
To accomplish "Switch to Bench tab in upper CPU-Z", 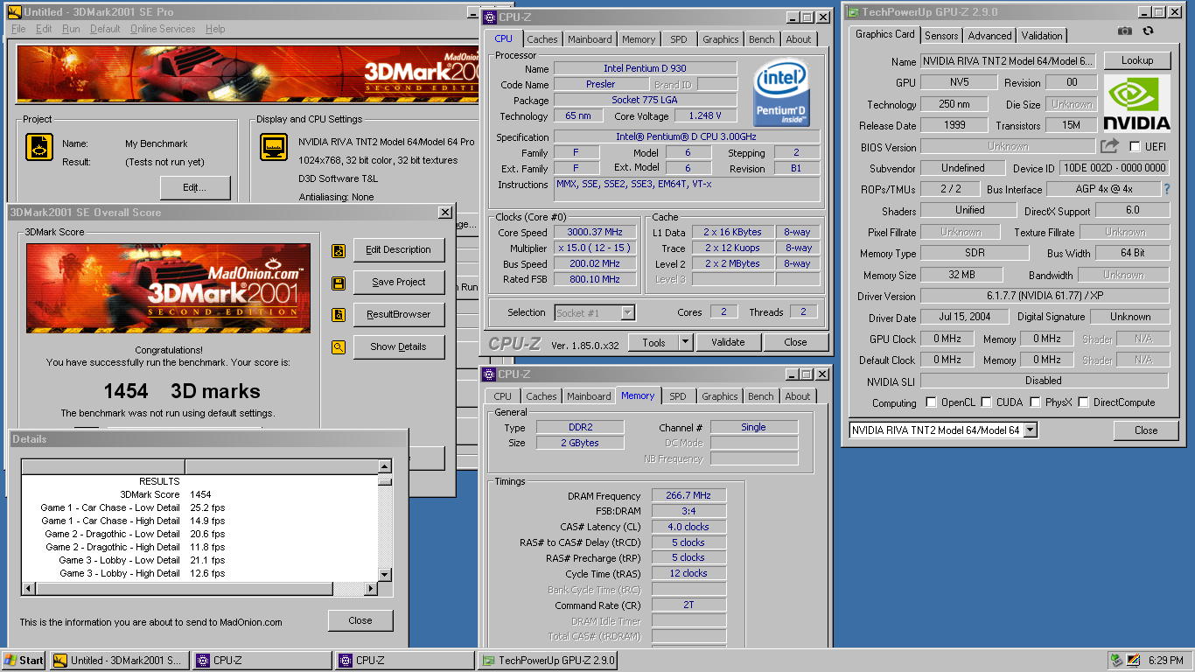I will [762, 39].
